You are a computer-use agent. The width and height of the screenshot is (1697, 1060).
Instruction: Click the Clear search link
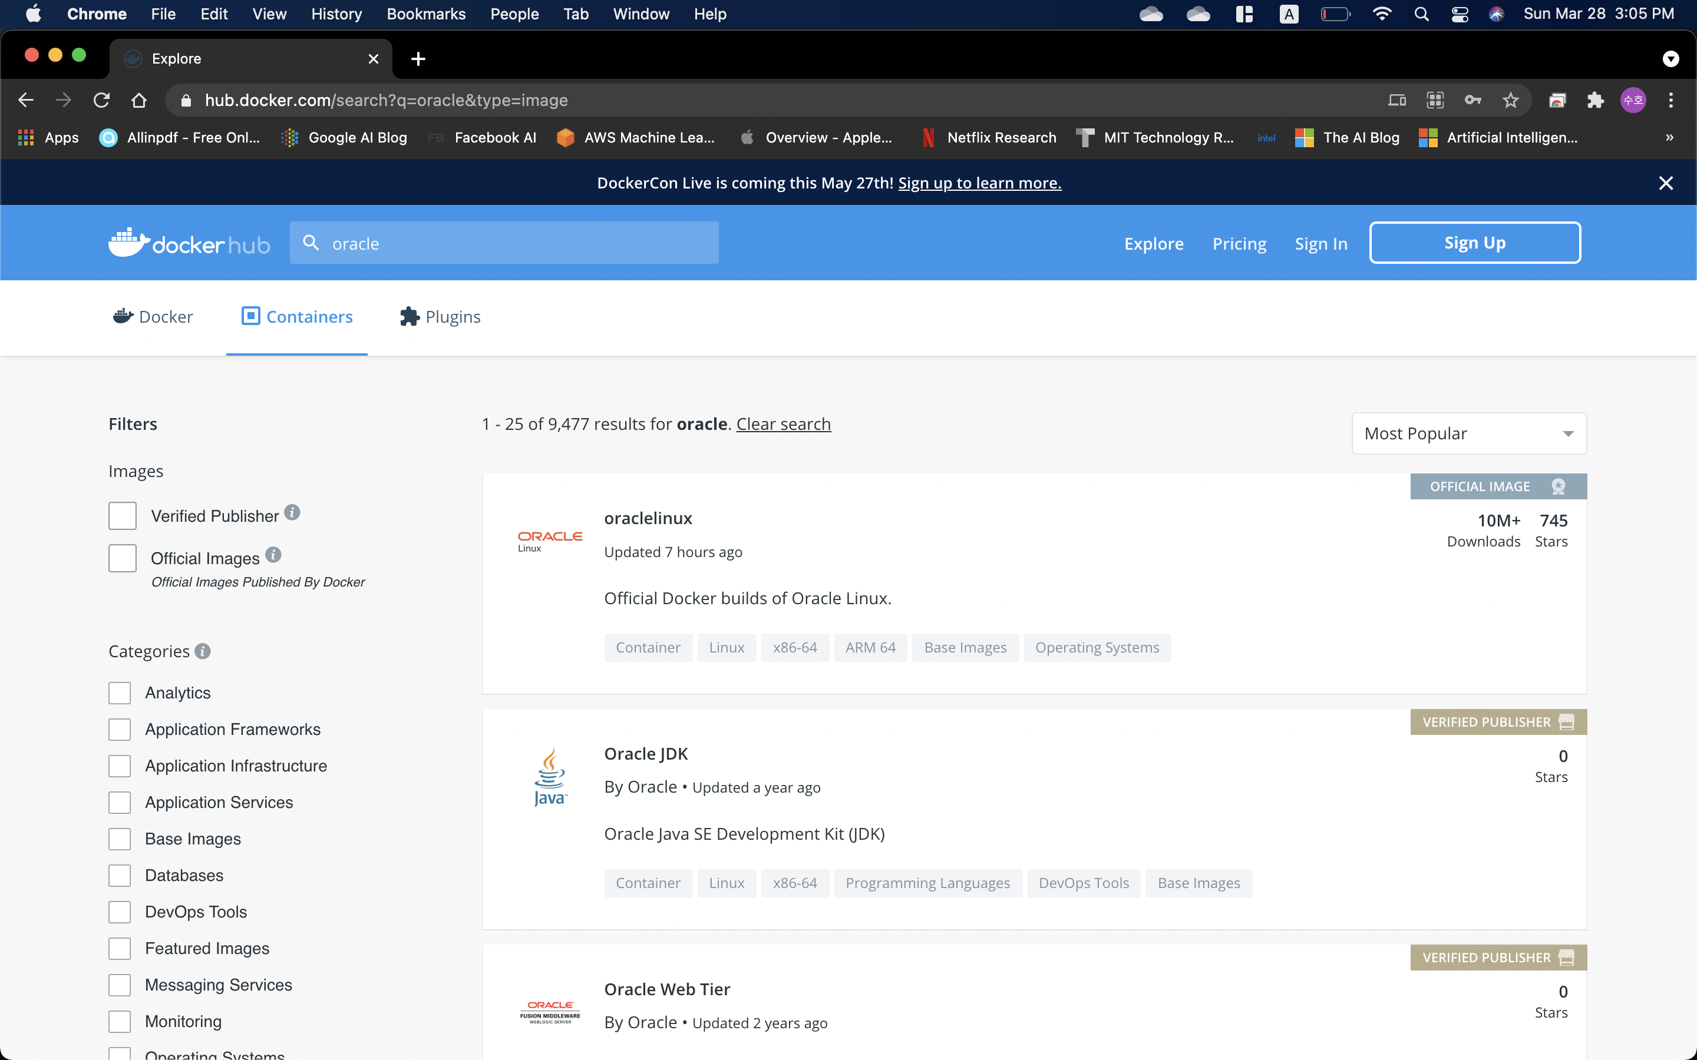click(x=783, y=424)
